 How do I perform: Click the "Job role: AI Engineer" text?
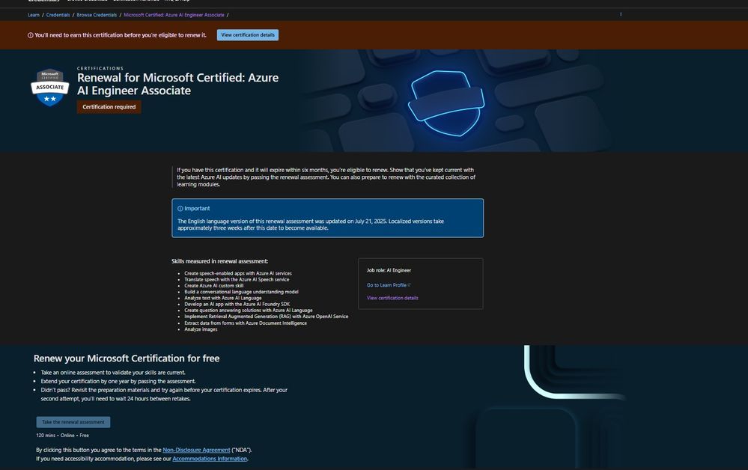point(389,270)
